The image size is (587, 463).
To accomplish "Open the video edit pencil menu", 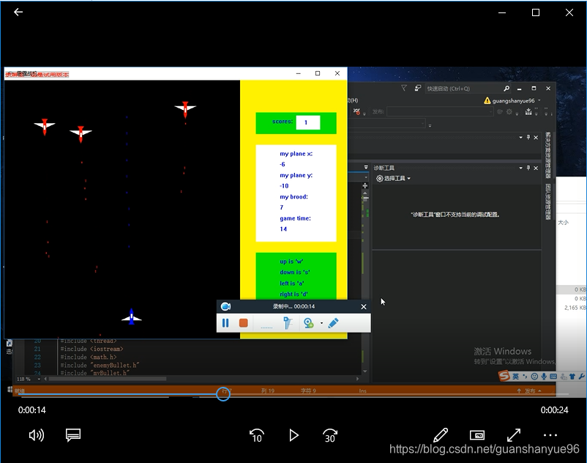I will point(441,435).
